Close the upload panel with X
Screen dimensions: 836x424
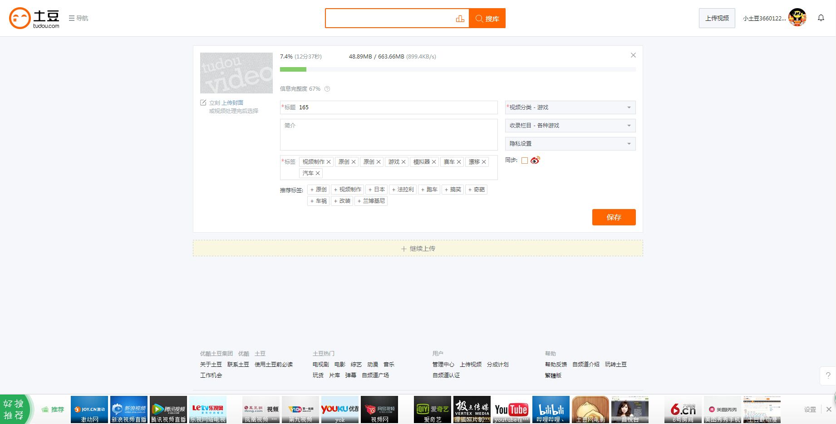coord(633,55)
